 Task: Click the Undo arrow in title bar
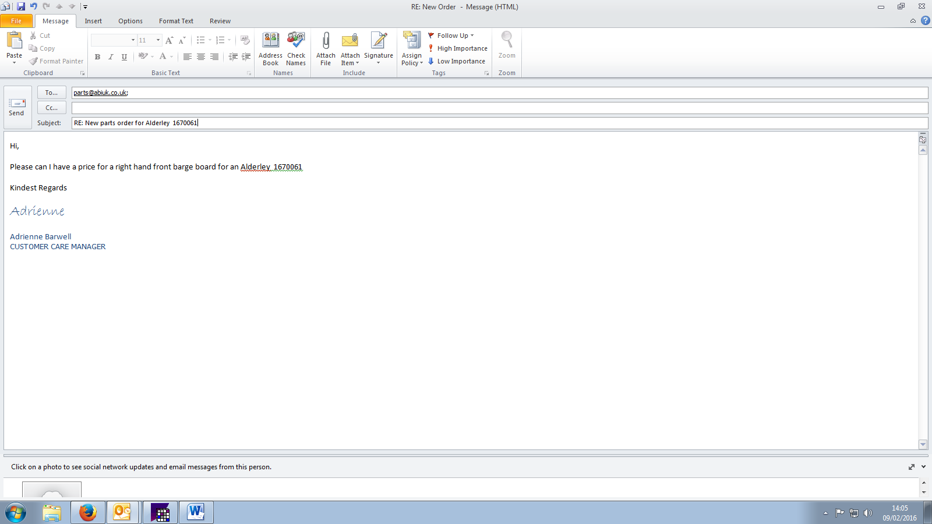click(34, 6)
